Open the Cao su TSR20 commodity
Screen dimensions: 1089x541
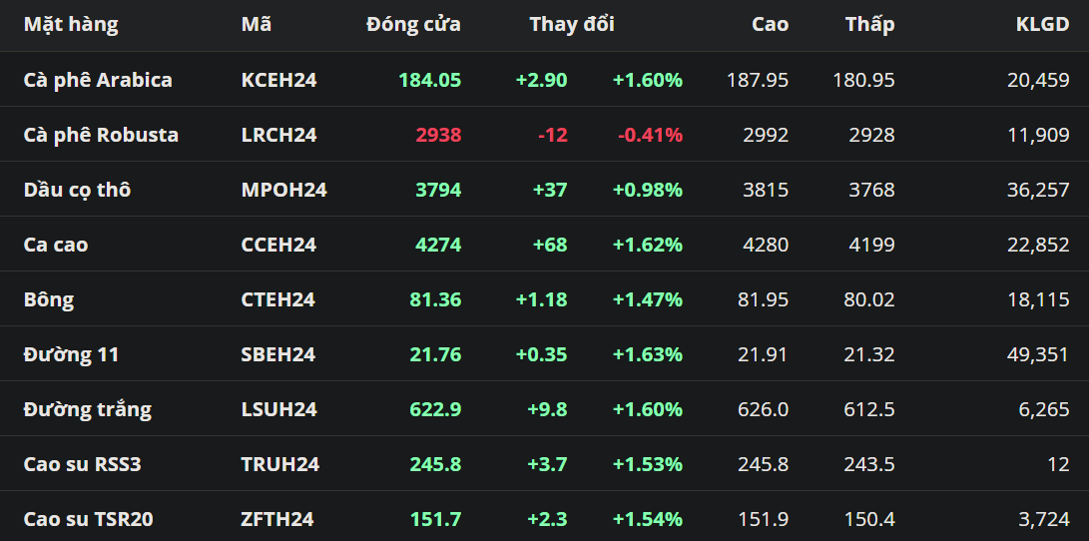(x=89, y=519)
